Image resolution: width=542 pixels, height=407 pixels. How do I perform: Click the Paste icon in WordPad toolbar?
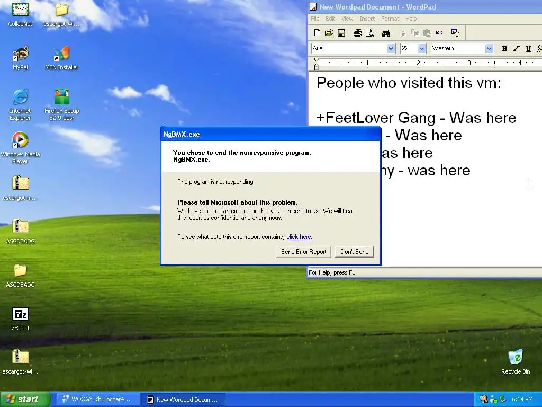pos(427,33)
